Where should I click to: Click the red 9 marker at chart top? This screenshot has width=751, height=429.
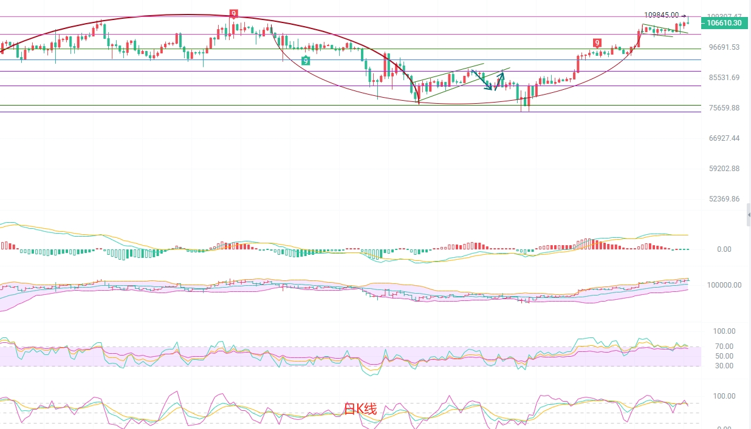click(x=233, y=13)
